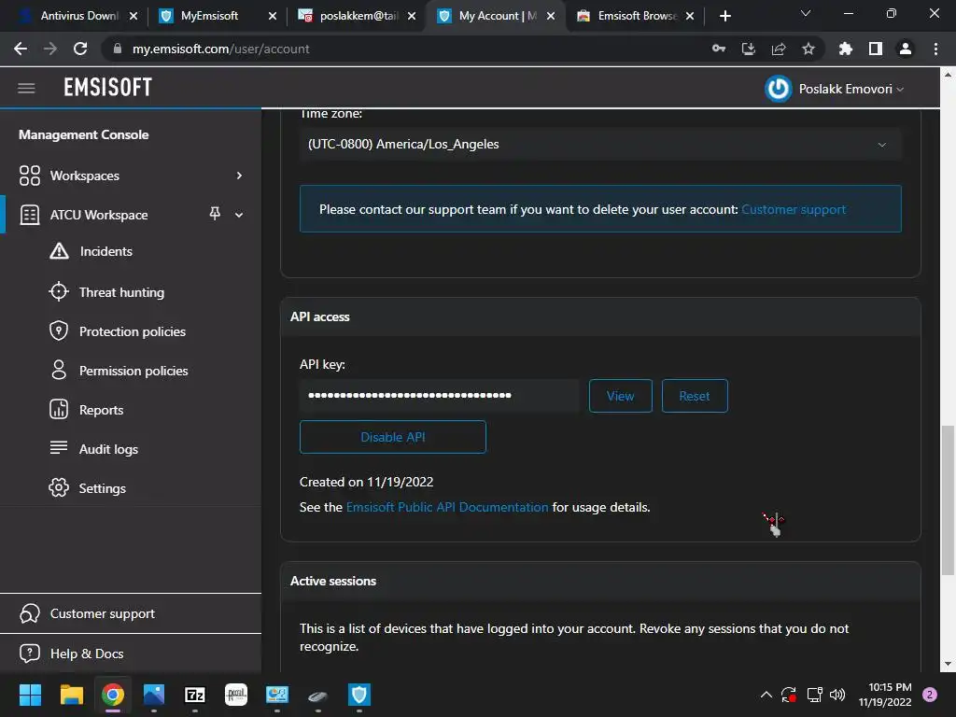Click the Audit logs lines icon
Image resolution: width=956 pixels, height=717 pixels.
59,448
